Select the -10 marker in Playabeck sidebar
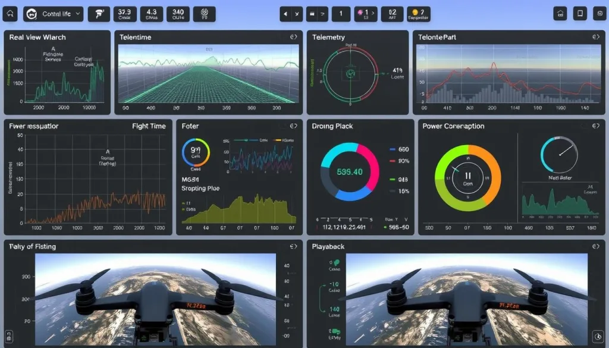The image size is (609, 348). tap(334, 284)
